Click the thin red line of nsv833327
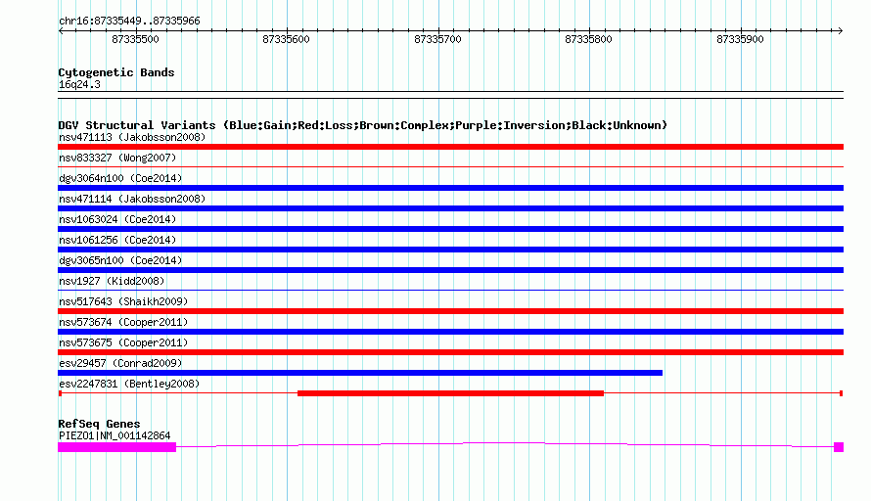This screenshot has height=501, width=871. (x=450, y=166)
